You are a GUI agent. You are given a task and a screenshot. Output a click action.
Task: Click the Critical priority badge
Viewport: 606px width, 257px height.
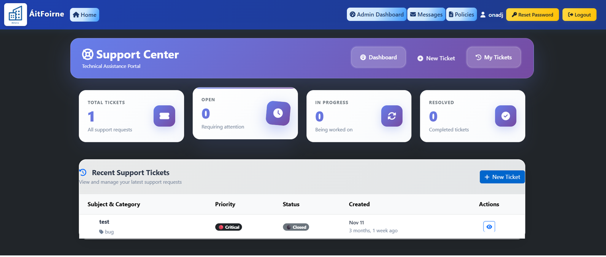coord(229,227)
